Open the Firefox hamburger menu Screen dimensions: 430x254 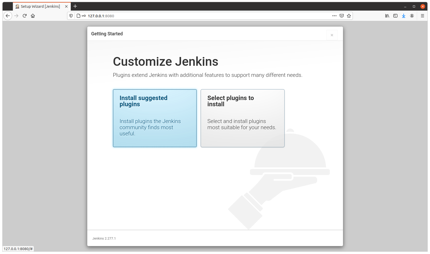[x=423, y=16]
